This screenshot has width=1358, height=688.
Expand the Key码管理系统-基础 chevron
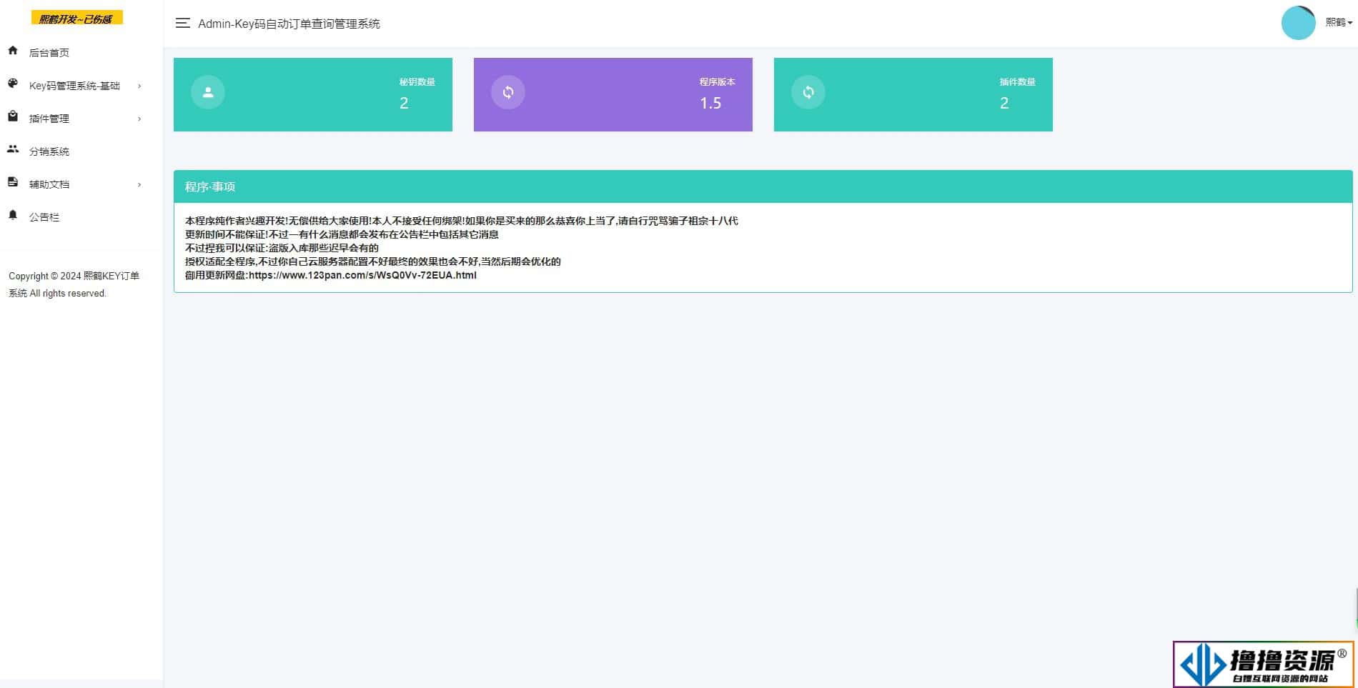pos(139,86)
